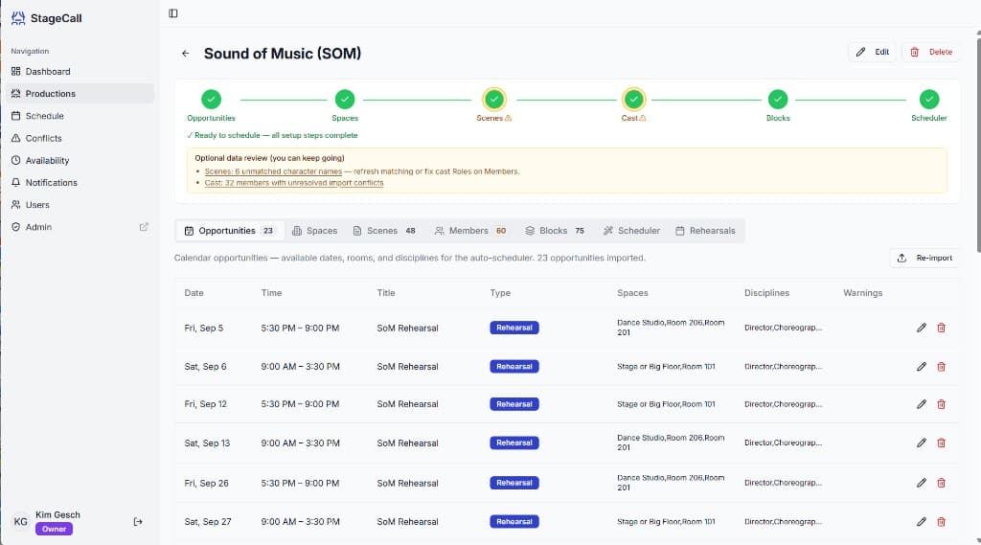Switch to the Blocks tab
This screenshot has width=981, height=545.
tap(555, 231)
